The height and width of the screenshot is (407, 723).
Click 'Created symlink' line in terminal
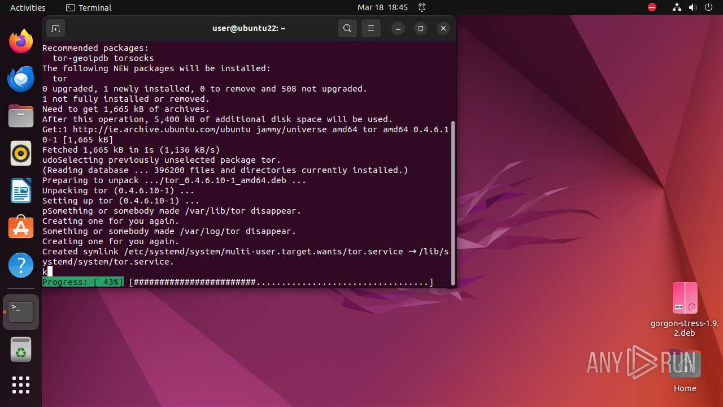(246, 257)
